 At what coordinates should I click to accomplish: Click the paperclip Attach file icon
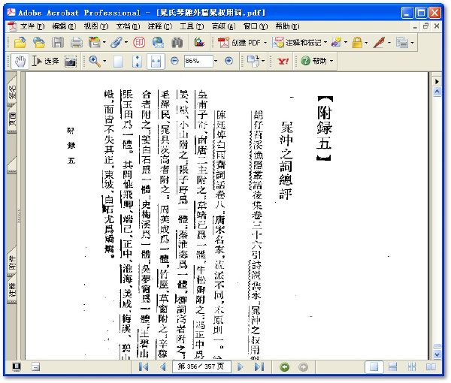117,43
